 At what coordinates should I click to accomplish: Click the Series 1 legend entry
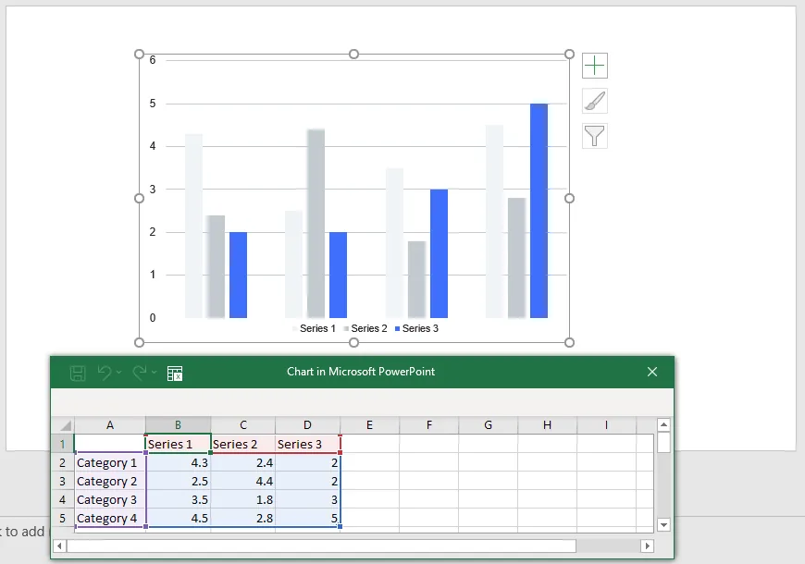[314, 328]
